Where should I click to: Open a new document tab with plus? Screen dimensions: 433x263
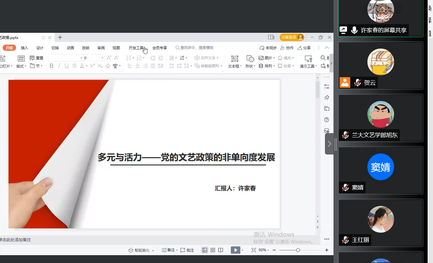(60, 37)
